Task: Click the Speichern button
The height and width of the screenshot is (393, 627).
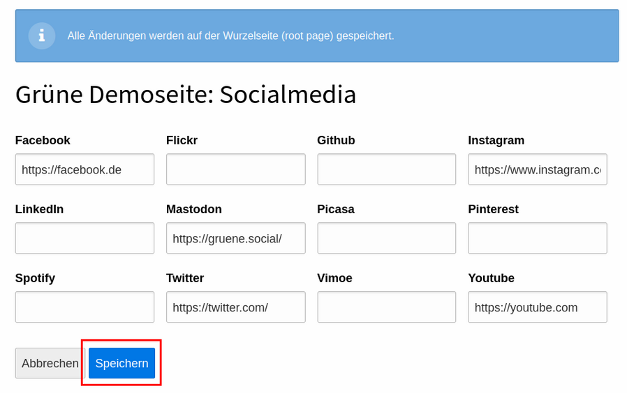Action: coord(121,363)
